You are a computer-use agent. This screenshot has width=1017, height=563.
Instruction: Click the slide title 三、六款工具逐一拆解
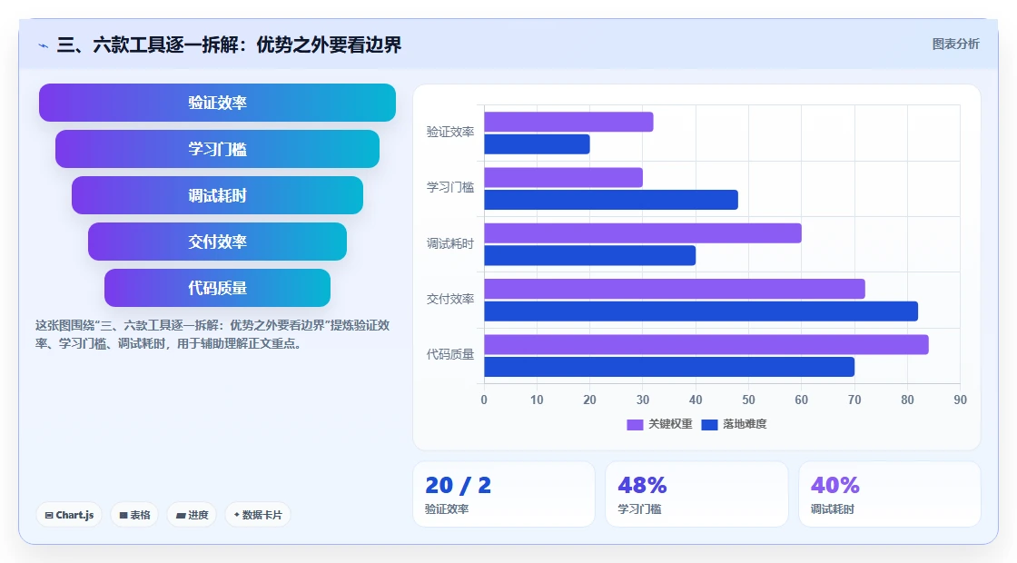point(229,44)
